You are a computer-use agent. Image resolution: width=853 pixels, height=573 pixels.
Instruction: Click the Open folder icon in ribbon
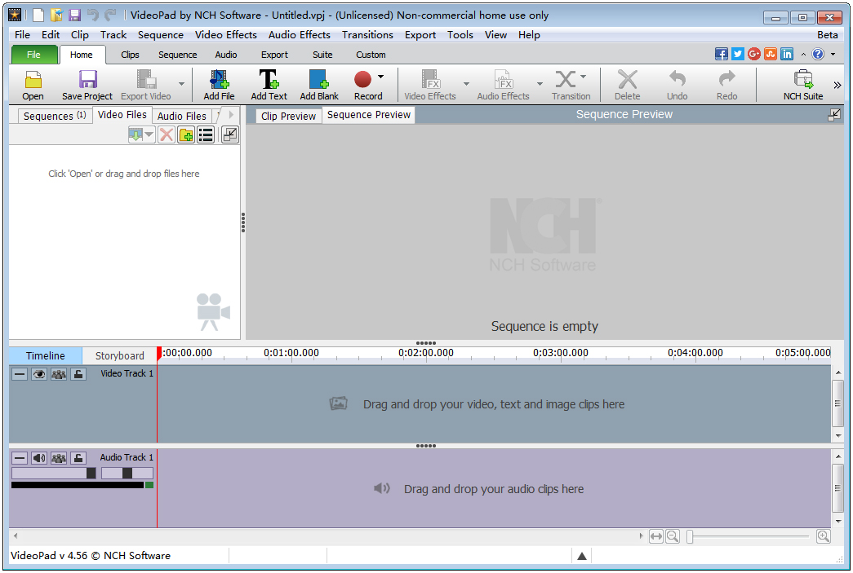coord(33,80)
